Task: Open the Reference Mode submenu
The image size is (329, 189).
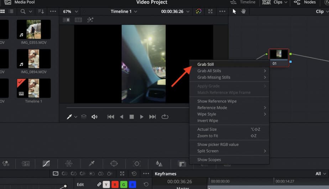Action: pyautogui.click(x=229, y=107)
